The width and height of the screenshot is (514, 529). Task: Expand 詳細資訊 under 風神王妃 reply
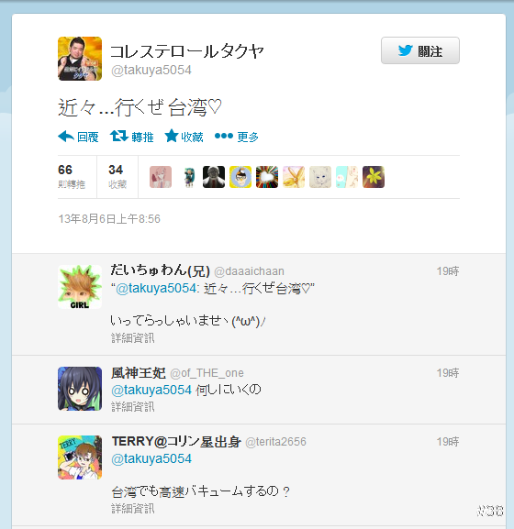point(133,407)
